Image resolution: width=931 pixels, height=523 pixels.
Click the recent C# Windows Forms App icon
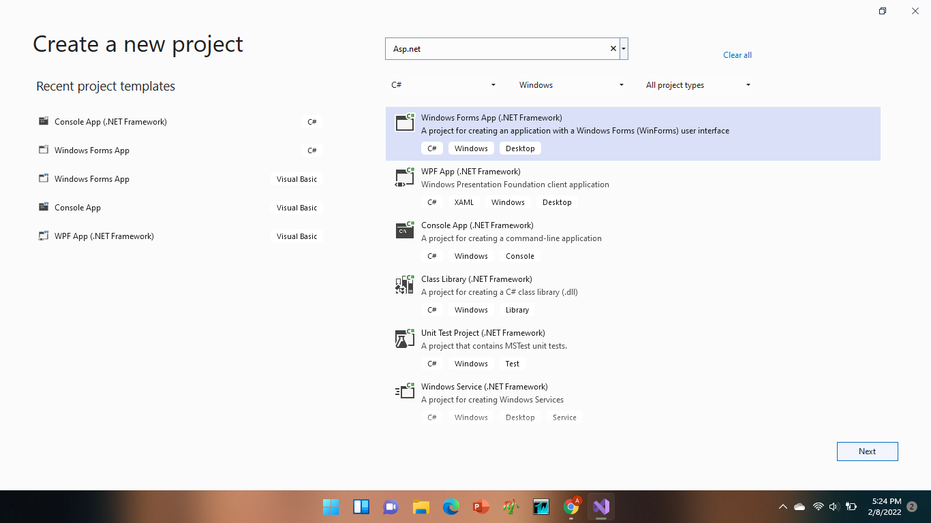(x=44, y=150)
